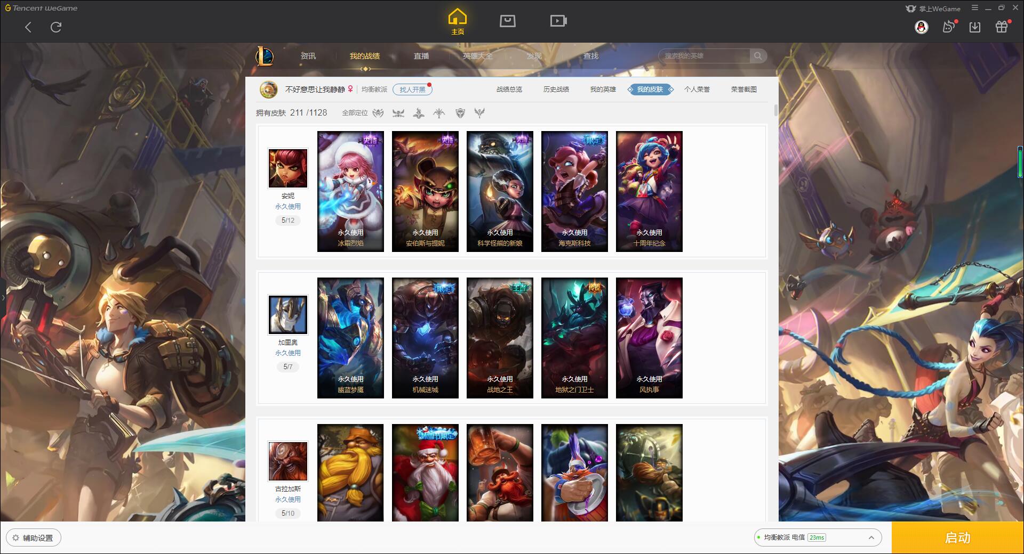This screenshot has width=1024, height=554.
Task: Click the 全部定位 filter label
Action: pos(355,113)
